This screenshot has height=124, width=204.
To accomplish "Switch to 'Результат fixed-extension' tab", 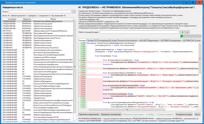I will [132, 40].
